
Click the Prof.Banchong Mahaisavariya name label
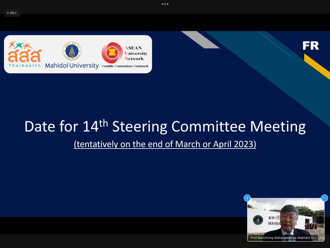click(283, 237)
